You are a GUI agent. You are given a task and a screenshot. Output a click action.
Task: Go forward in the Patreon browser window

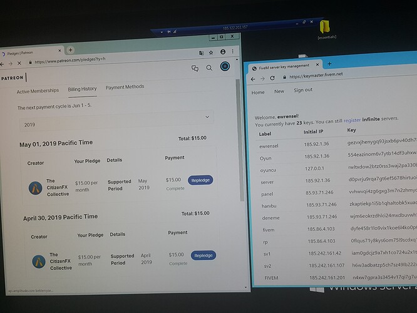click(11, 64)
